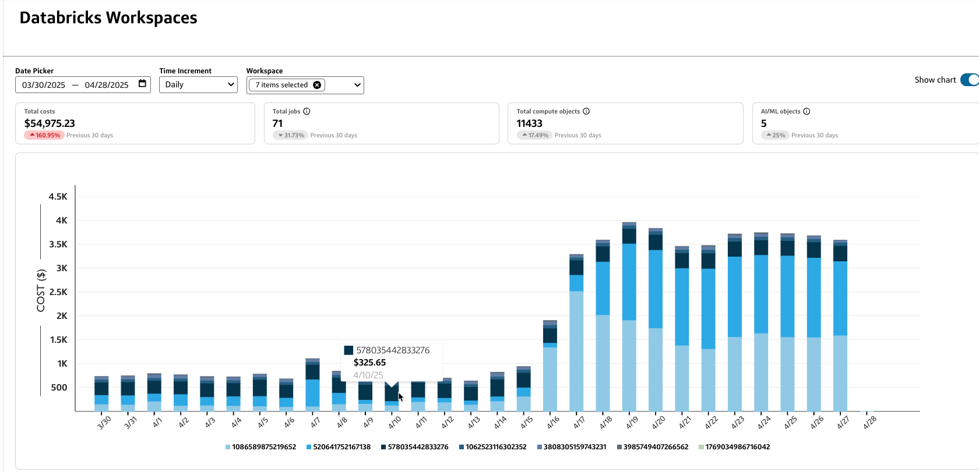
Task: Toggle legend entry 1062523116302352
Action: pos(493,447)
